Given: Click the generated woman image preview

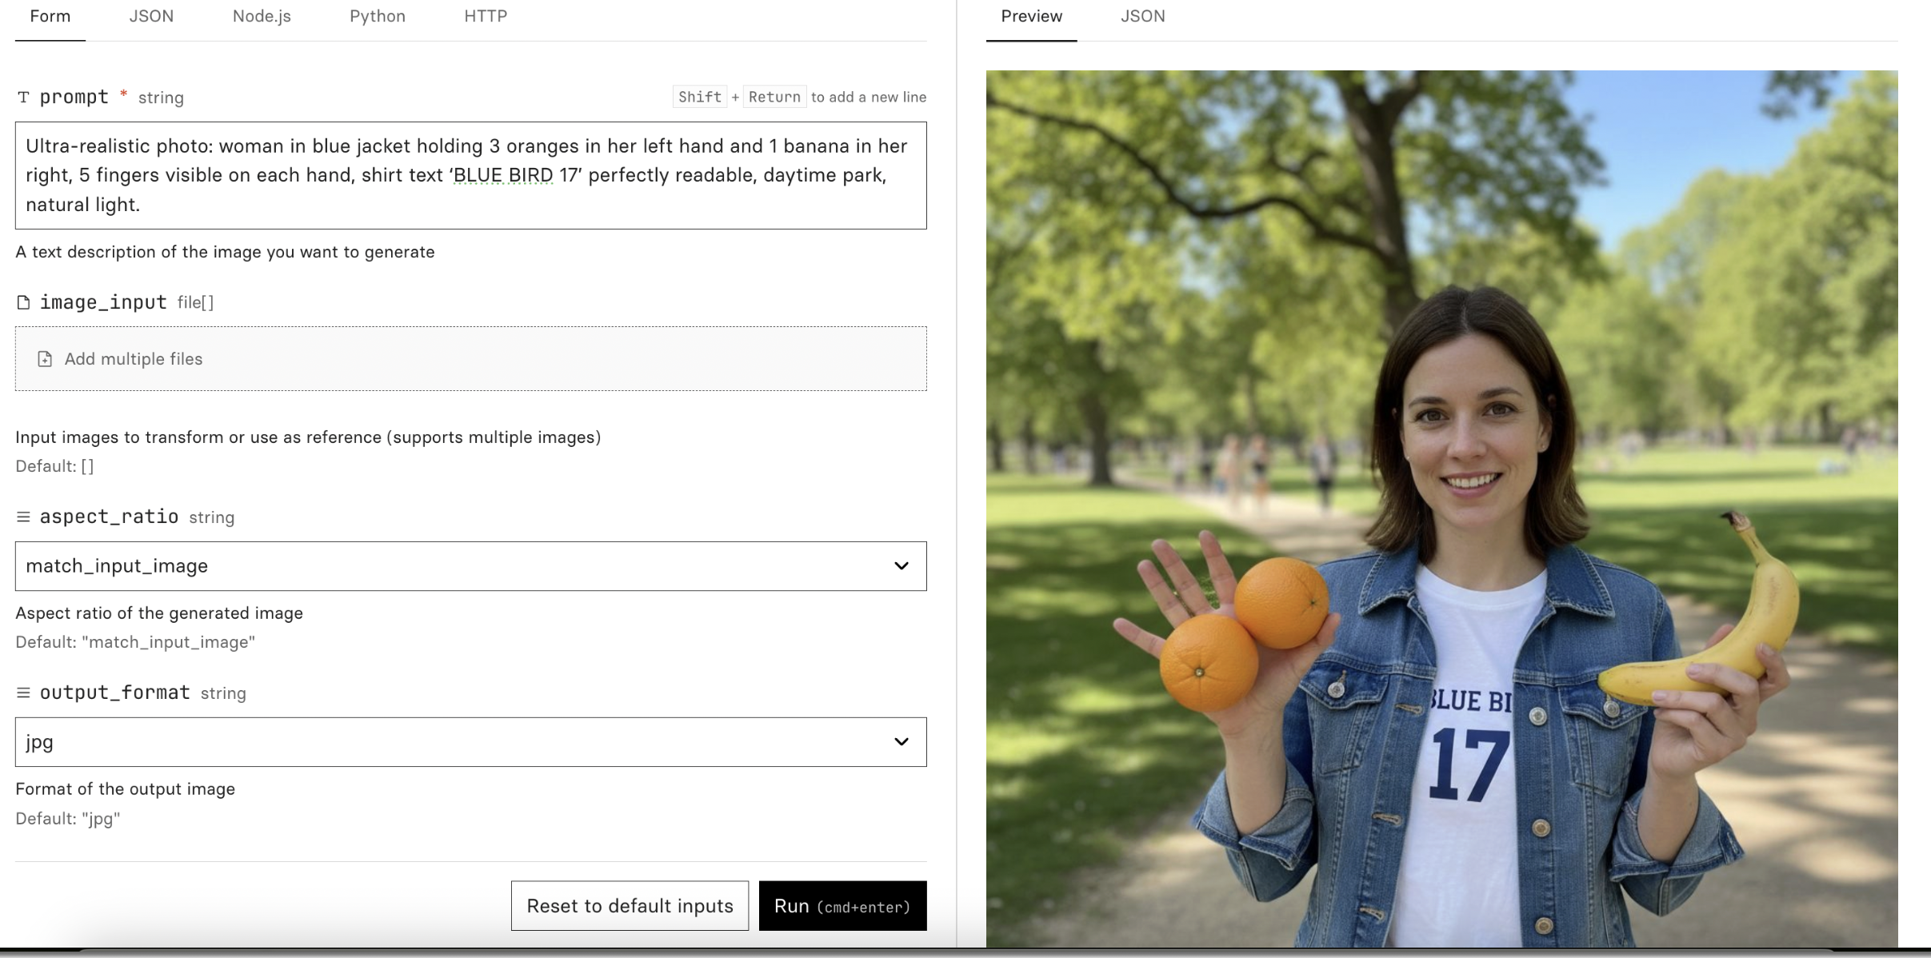Looking at the screenshot, I should point(1441,509).
